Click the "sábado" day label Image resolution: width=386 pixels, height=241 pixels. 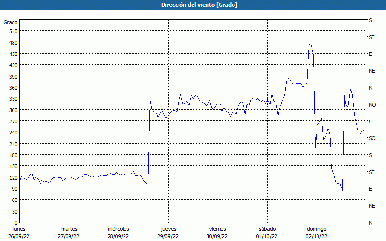tap(267, 229)
